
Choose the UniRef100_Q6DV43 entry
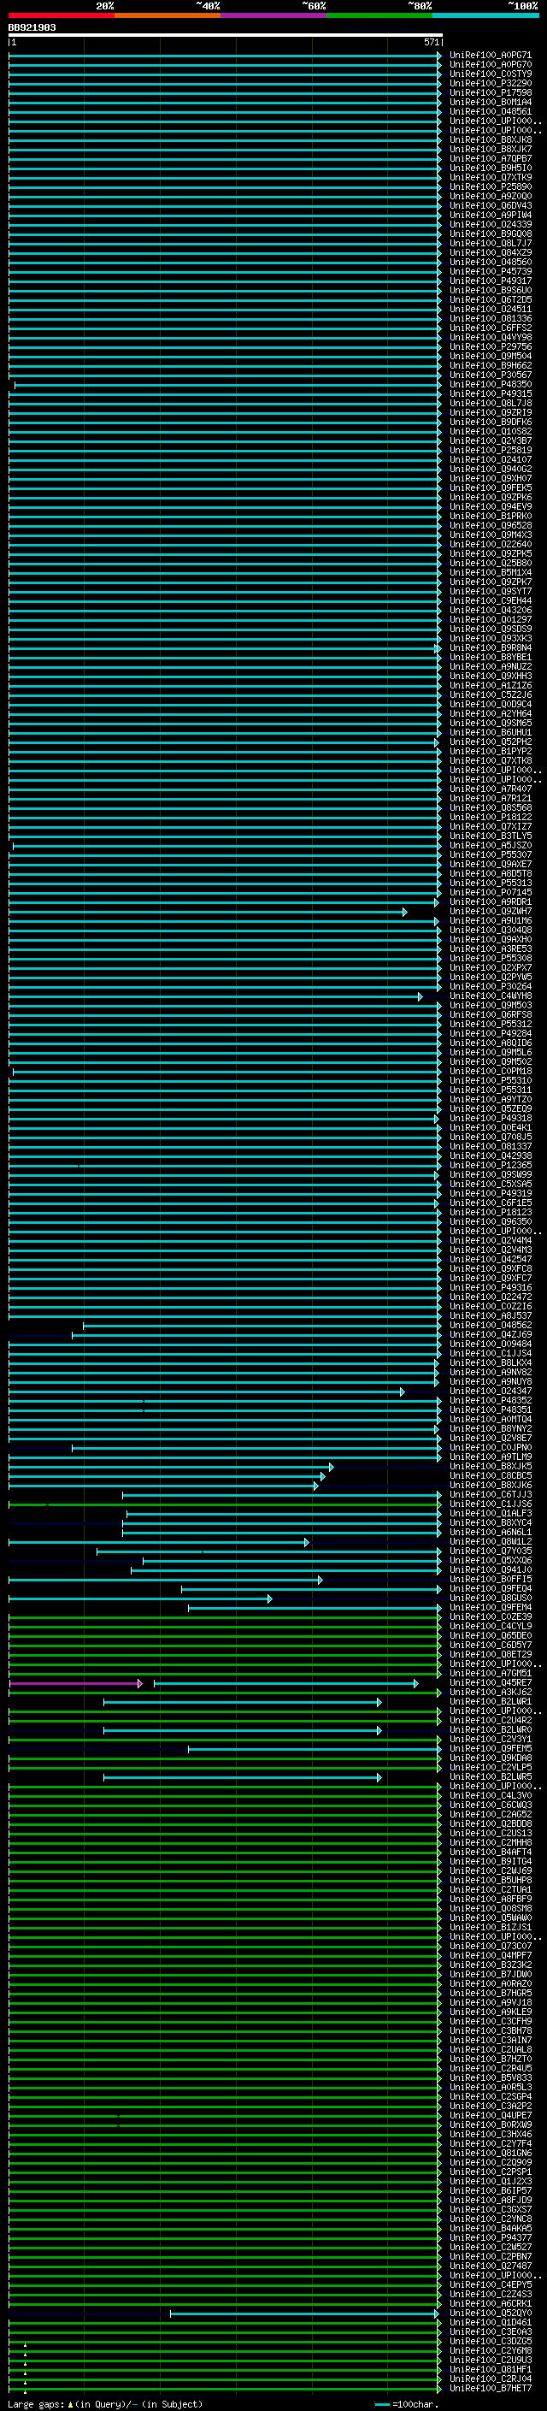pos(490,205)
